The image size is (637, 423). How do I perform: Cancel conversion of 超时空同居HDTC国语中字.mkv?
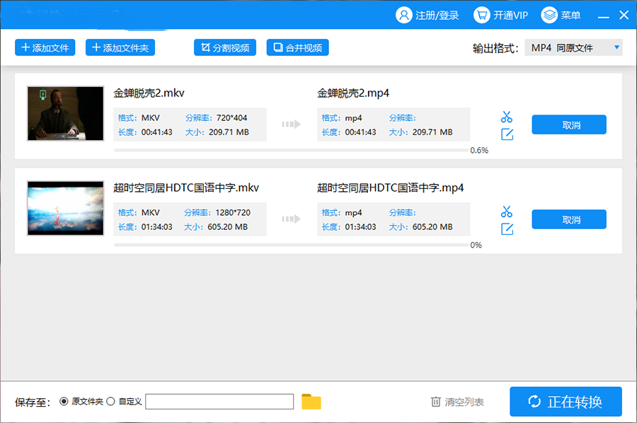569,219
